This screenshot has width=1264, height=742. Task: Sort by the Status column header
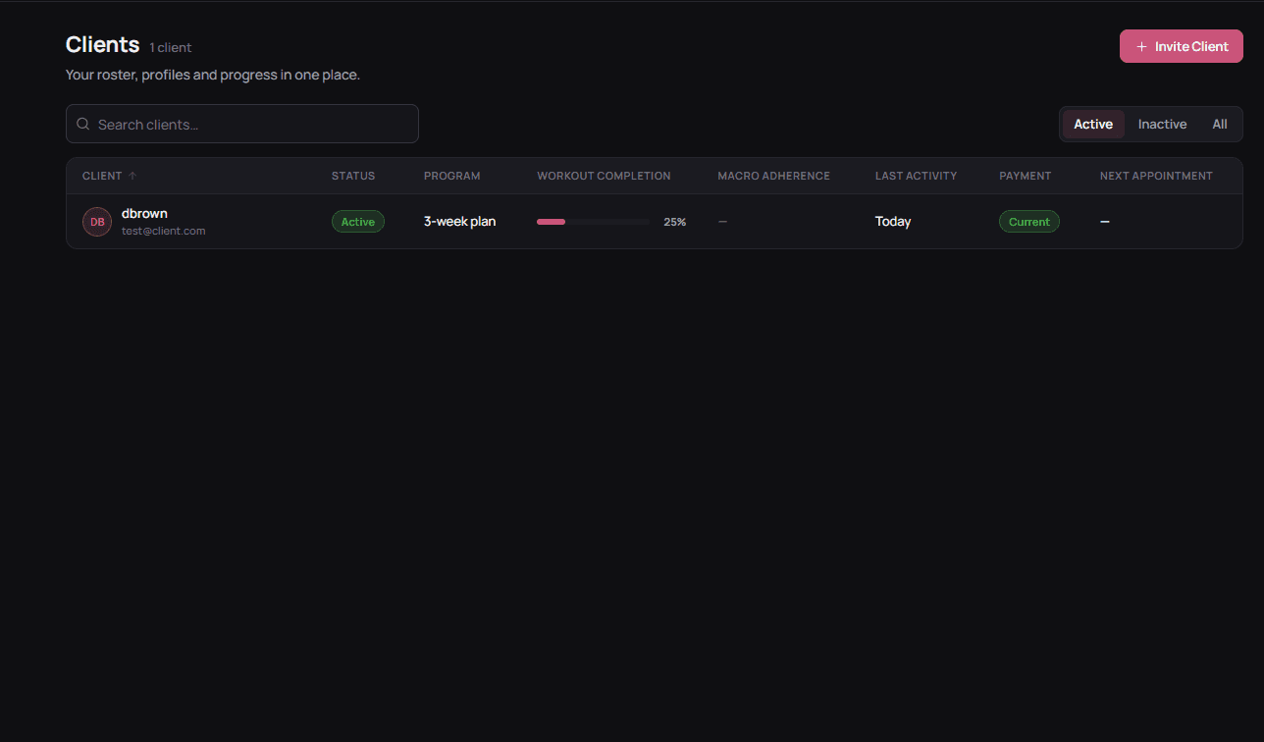pyautogui.click(x=353, y=177)
